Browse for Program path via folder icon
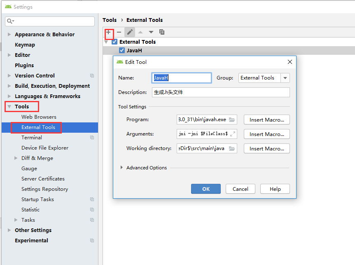Image resolution: width=355 pixels, height=265 pixels. (232, 120)
